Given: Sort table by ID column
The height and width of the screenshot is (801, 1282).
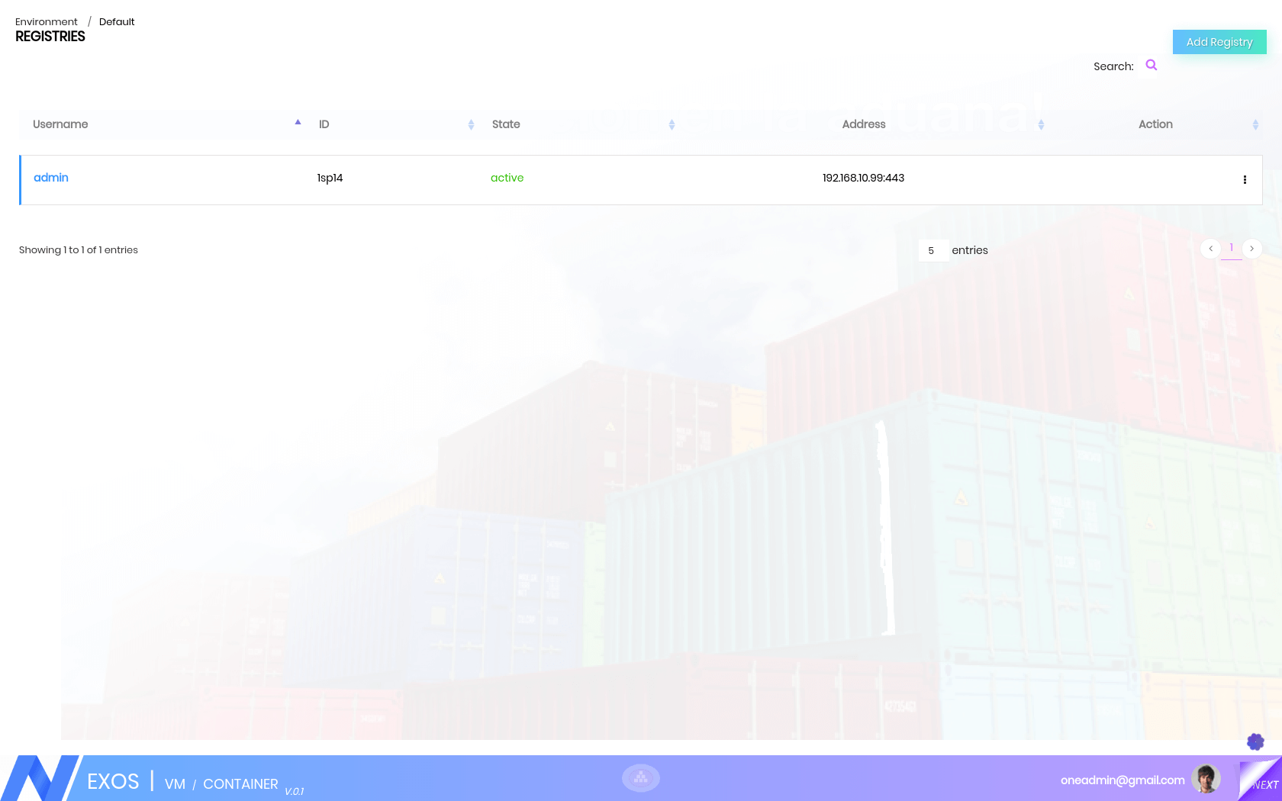Looking at the screenshot, I should [324, 124].
